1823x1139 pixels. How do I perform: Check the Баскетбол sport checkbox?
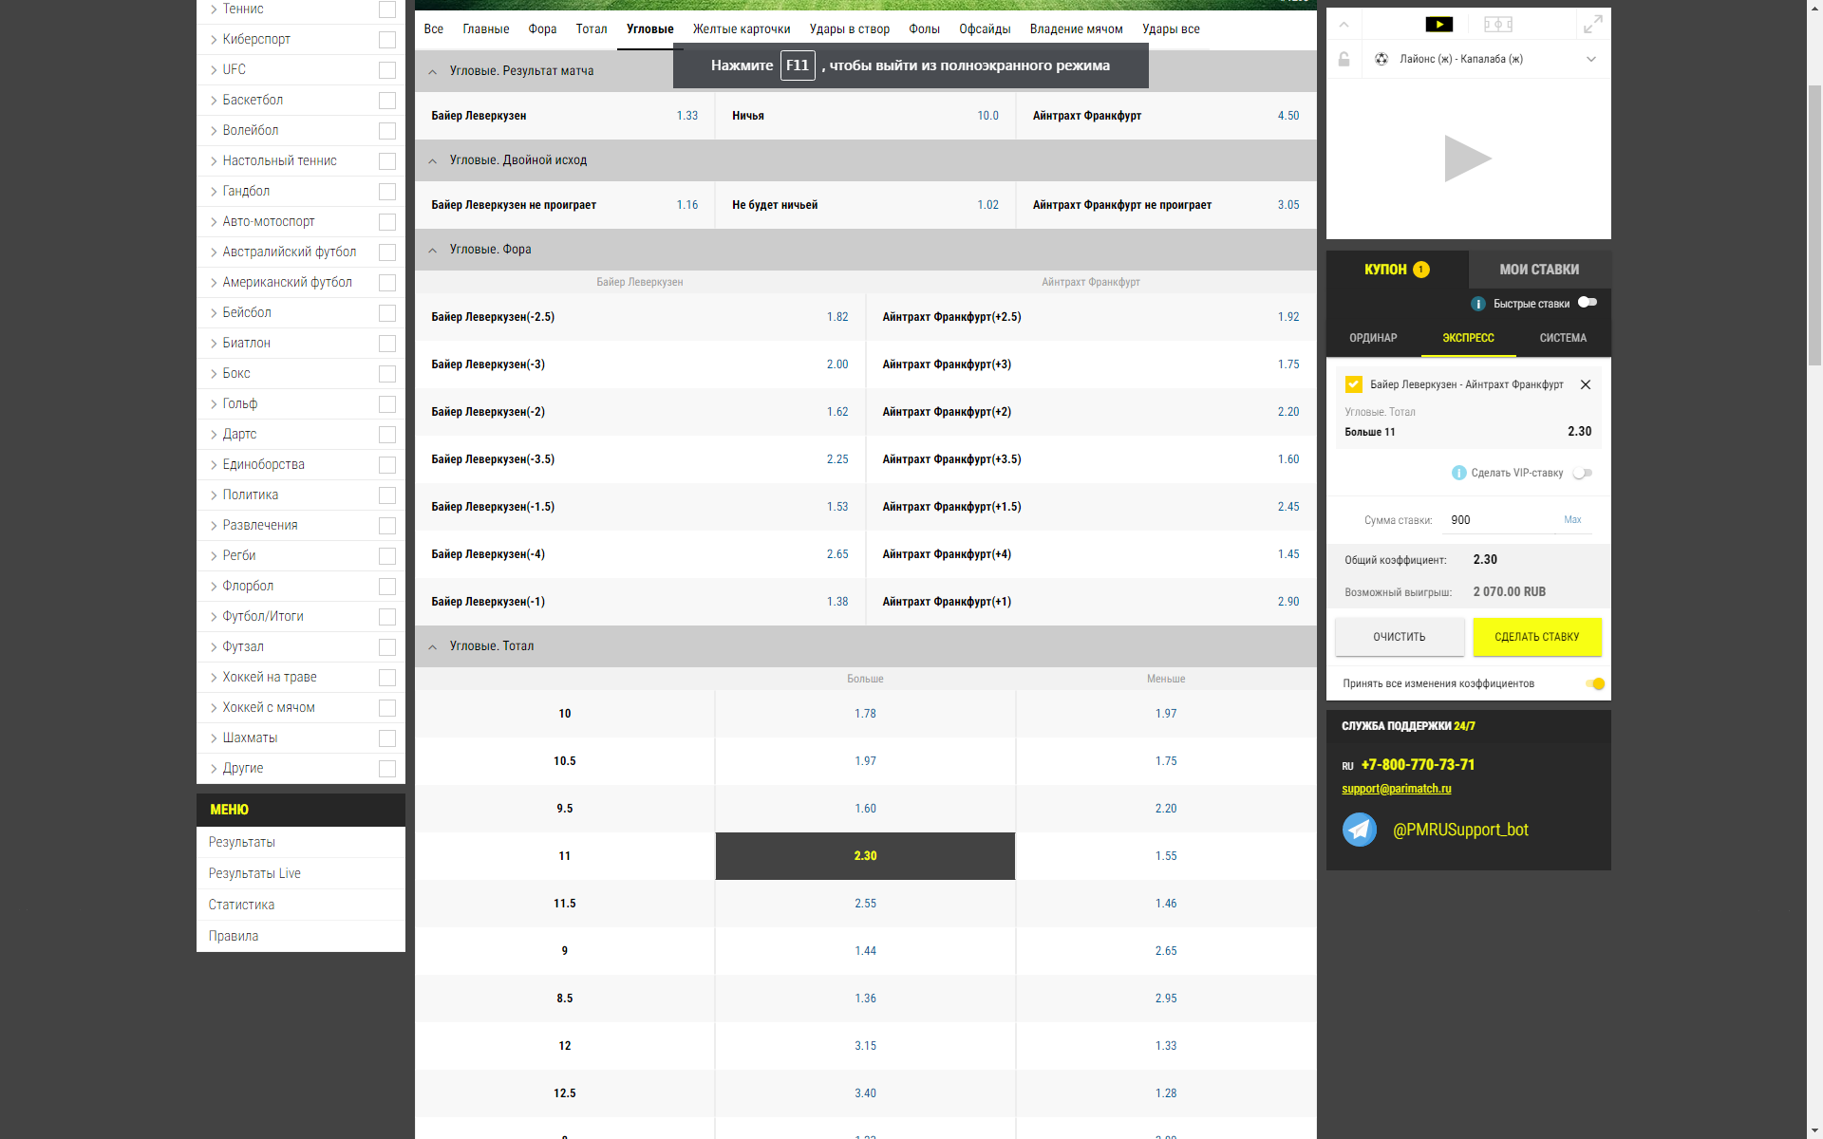[x=387, y=101]
